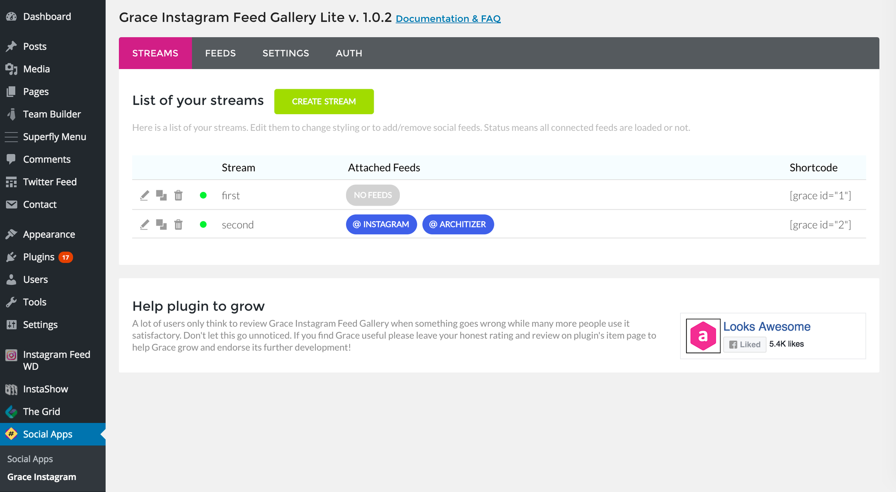Toggle the green status dot for 'second' stream

[x=203, y=224]
